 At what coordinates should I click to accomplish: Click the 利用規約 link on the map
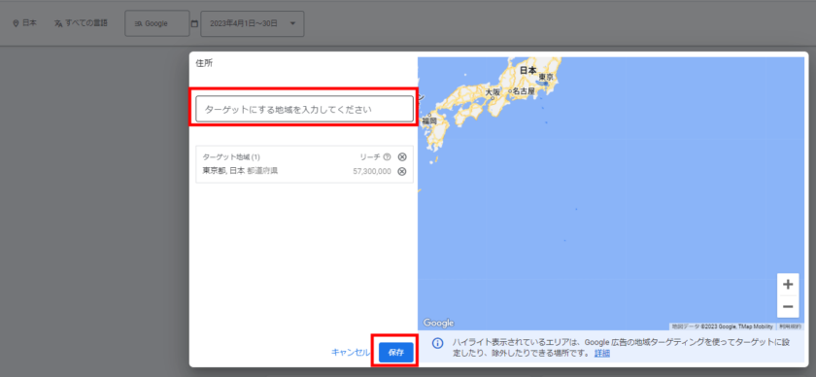point(790,326)
